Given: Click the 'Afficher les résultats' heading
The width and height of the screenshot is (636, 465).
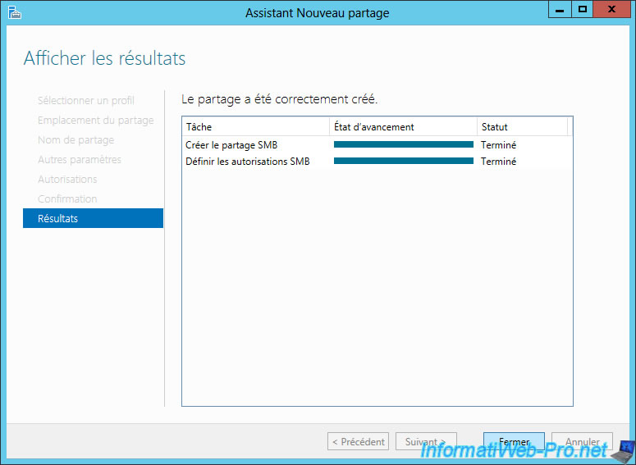Looking at the screenshot, I should tap(105, 58).
